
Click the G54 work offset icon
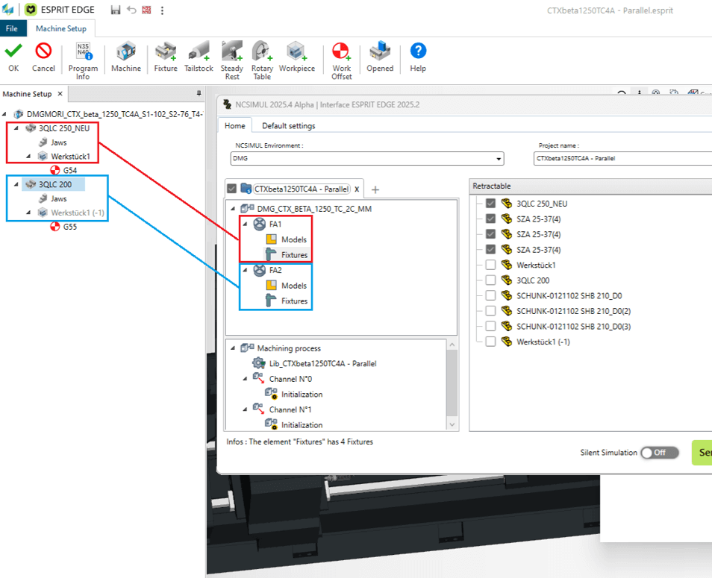click(55, 170)
